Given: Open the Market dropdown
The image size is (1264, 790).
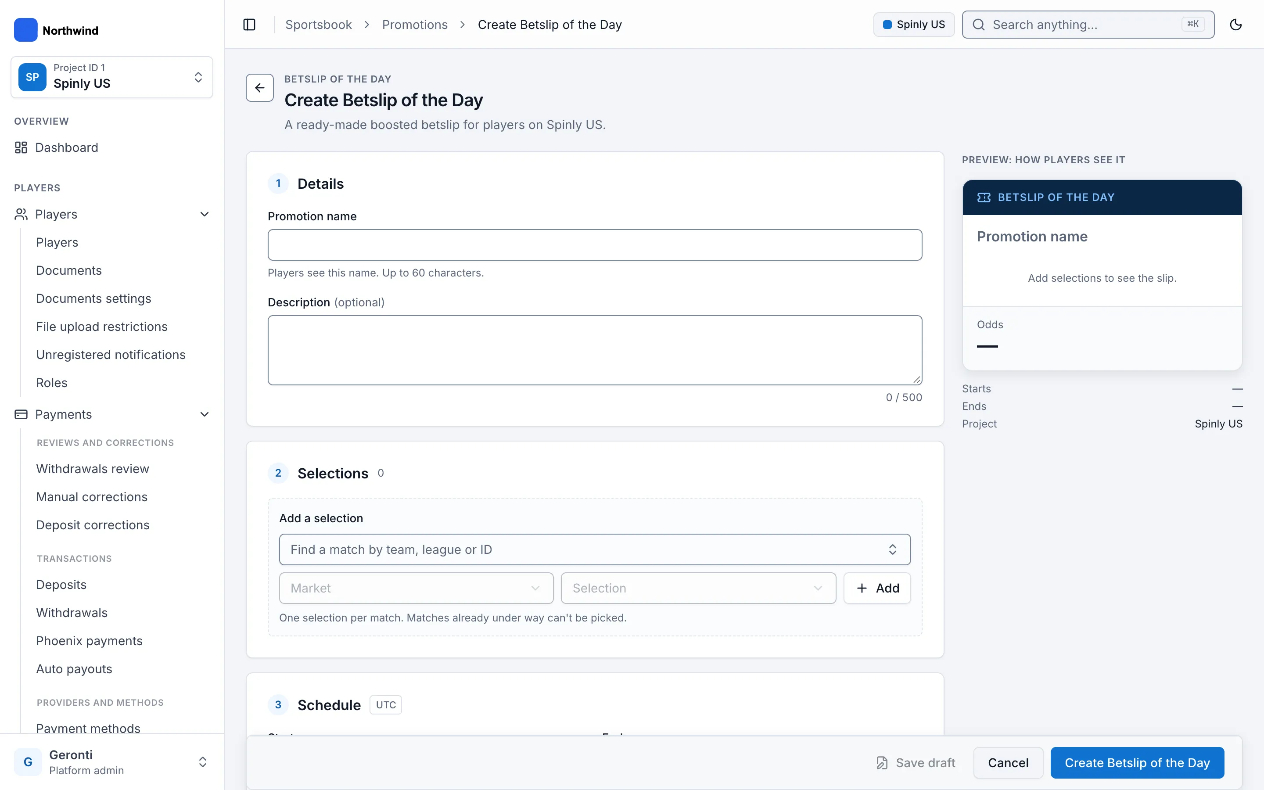Looking at the screenshot, I should point(416,588).
